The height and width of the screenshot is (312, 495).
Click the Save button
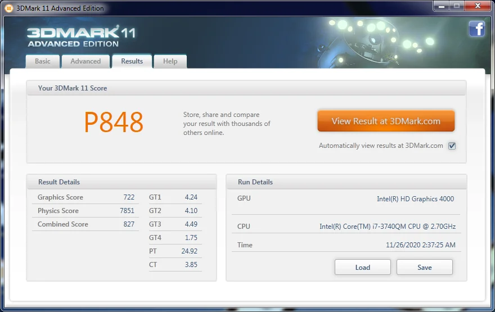[424, 267]
